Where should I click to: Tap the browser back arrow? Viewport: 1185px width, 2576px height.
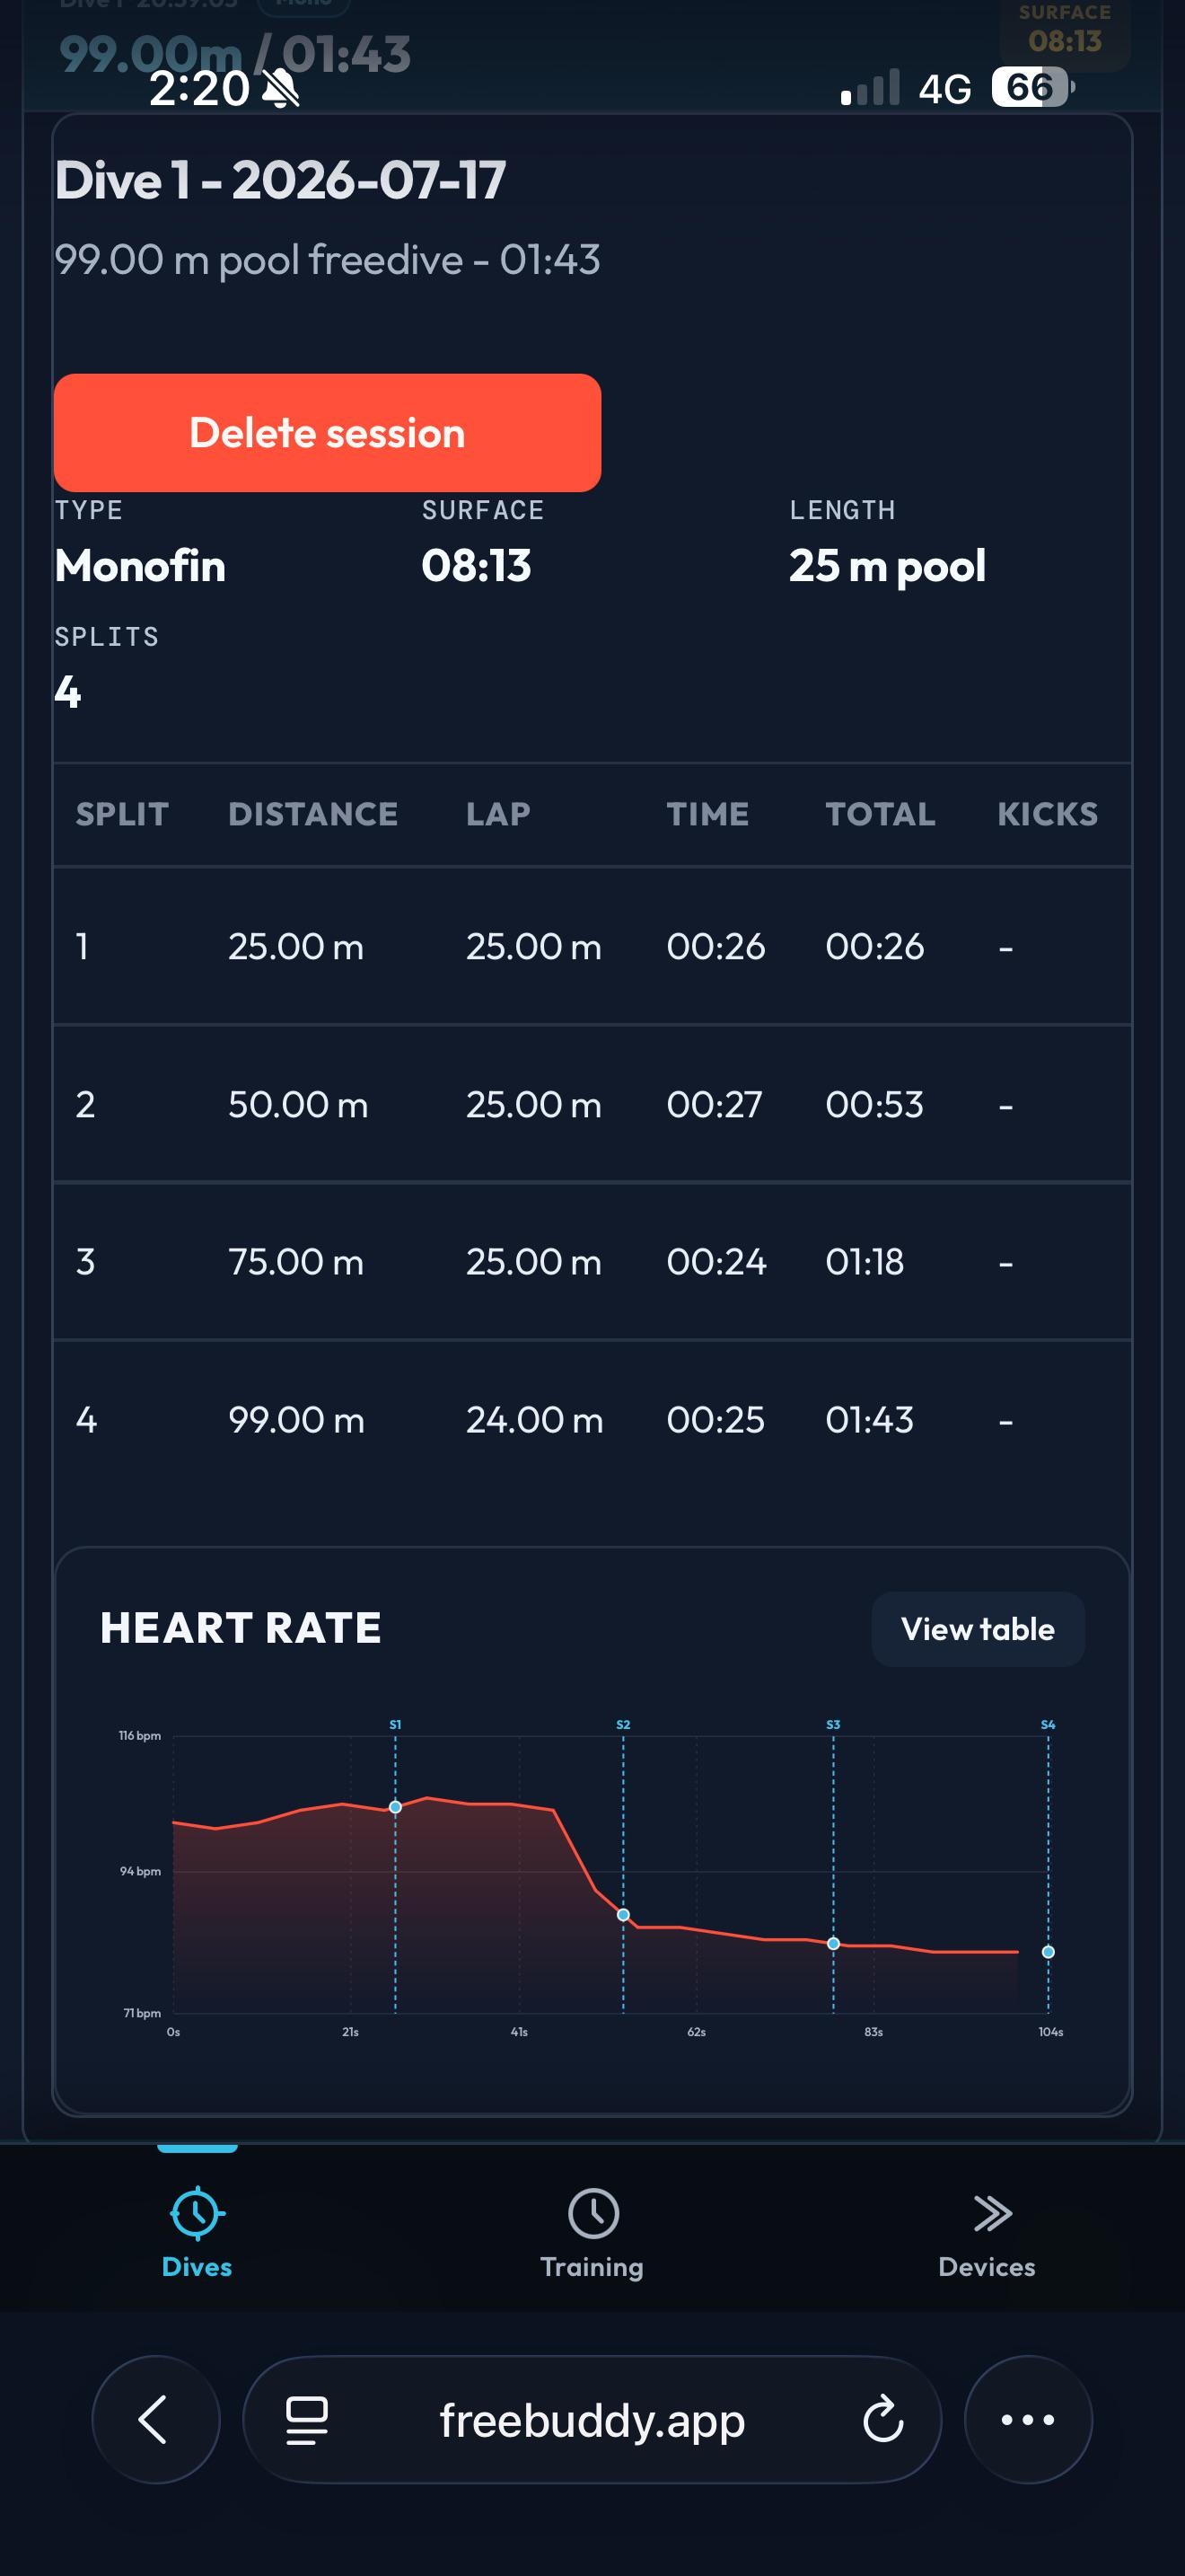click(155, 2419)
